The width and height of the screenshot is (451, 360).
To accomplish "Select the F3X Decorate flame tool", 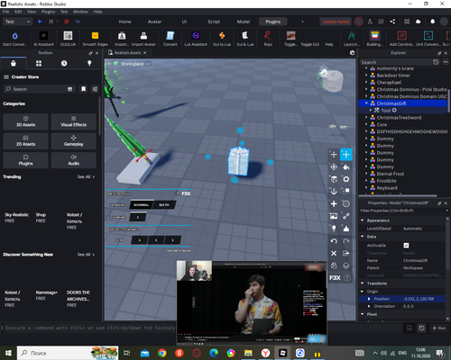I will tap(346, 229).
